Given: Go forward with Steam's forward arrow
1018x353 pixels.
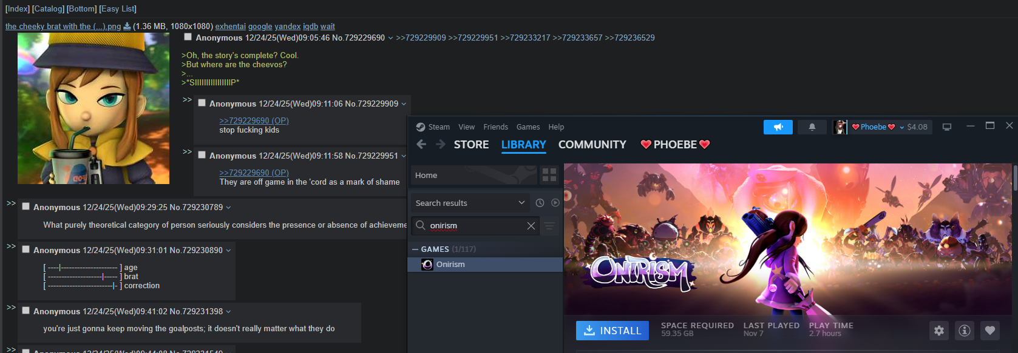Looking at the screenshot, I should point(441,144).
